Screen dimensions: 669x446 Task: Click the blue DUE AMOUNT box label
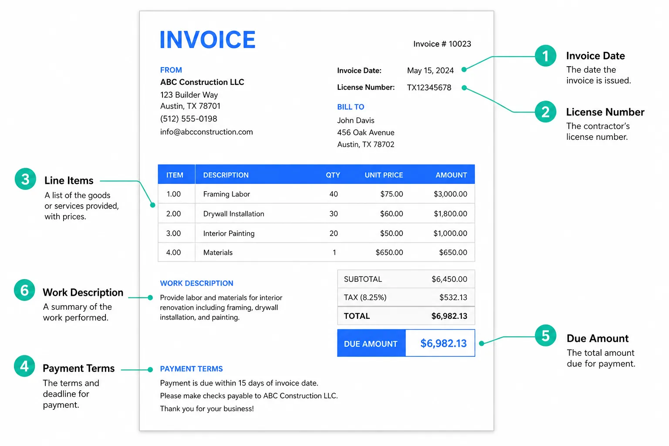[x=371, y=344]
